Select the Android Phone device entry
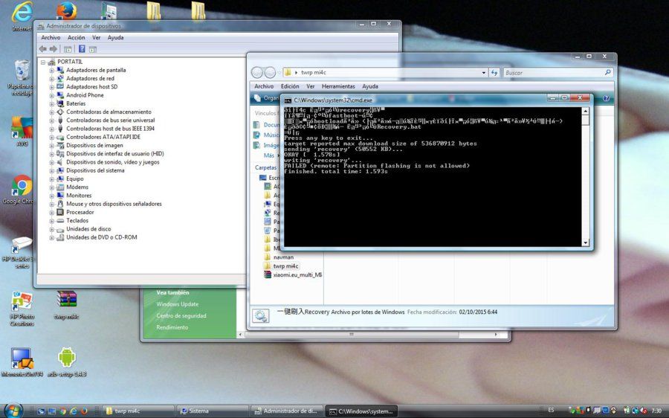 (x=85, y=95)
